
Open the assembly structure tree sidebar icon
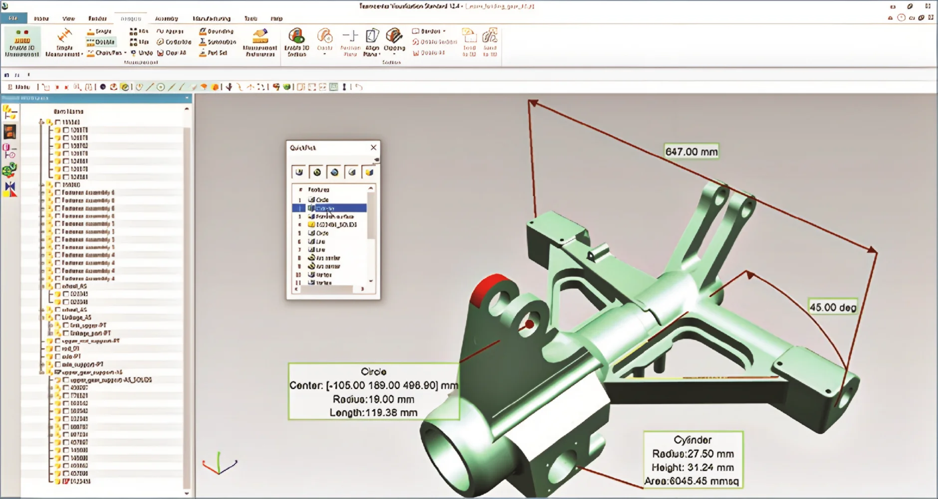tap(9, 112)
